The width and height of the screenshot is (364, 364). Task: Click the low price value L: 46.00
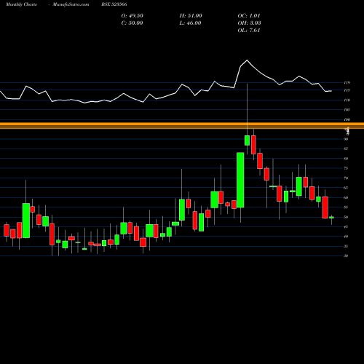[190, 23]
